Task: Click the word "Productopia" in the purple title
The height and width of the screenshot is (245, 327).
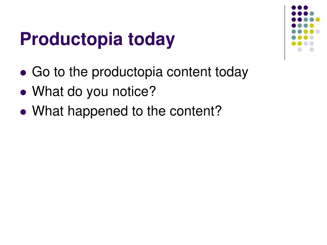Action: click(x=71, y=40)
